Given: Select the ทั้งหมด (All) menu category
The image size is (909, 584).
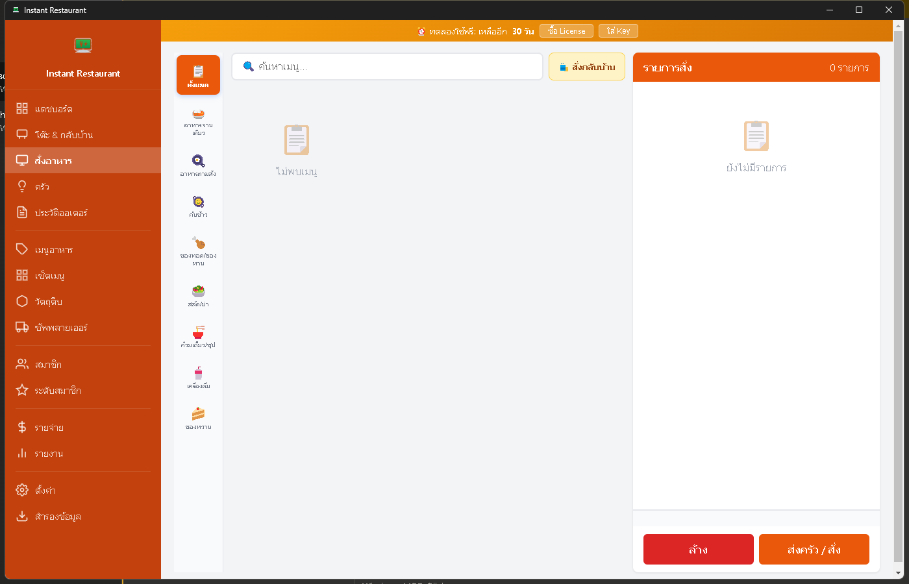Looking at the screenshot, I should [x=198, y=75].
